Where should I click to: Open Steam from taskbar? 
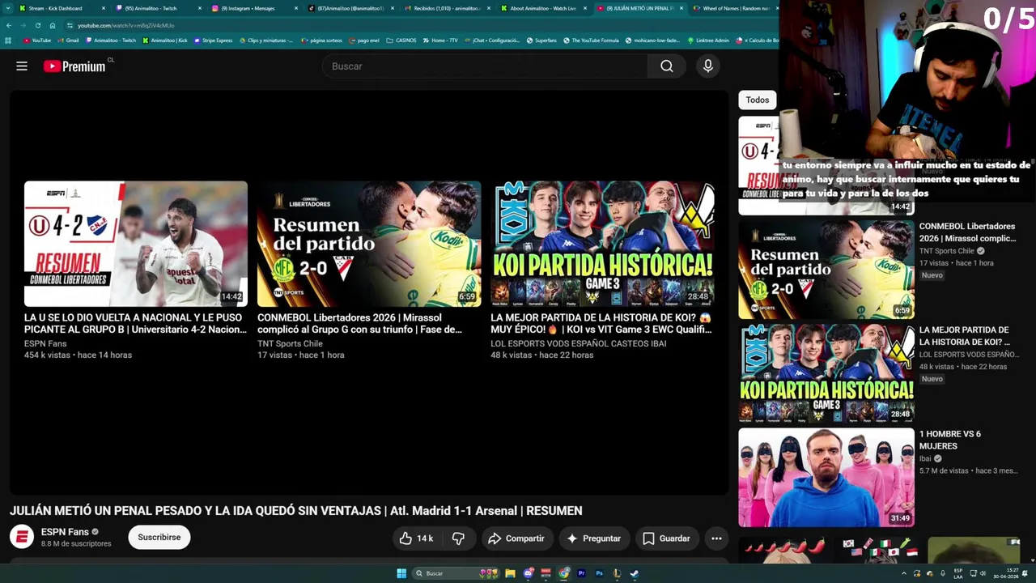click(x=635, y=573)
